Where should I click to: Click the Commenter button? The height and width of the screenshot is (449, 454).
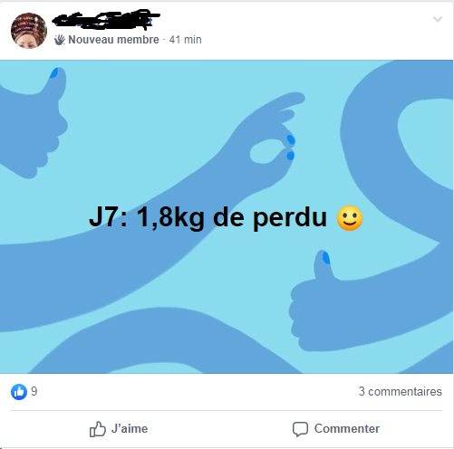[336, 429]
